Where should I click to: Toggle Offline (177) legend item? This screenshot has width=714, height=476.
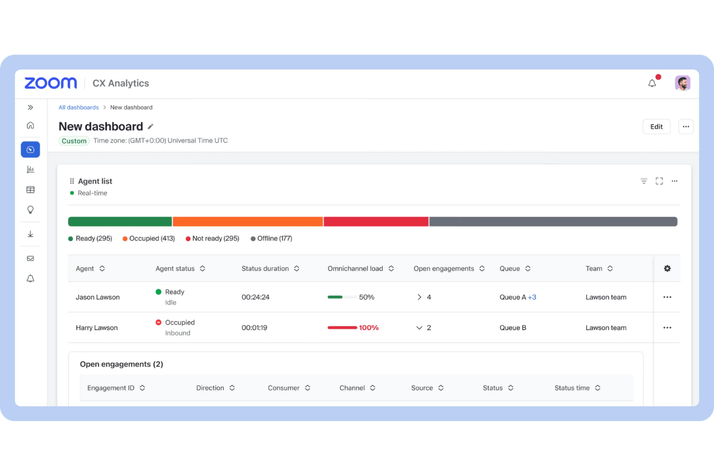[x=271, y=239]
